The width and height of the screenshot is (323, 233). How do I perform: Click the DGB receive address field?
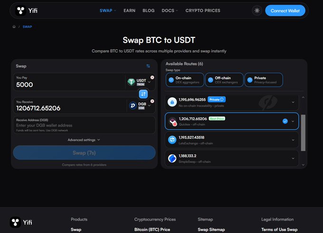[x=84, y=125]
